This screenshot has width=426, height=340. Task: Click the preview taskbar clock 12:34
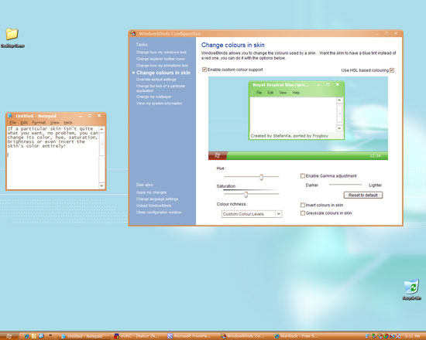(x=375, y=156)
